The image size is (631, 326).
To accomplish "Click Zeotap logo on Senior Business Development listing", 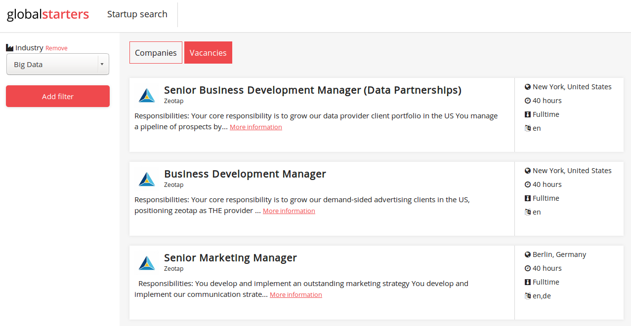I will coord(147,95).
